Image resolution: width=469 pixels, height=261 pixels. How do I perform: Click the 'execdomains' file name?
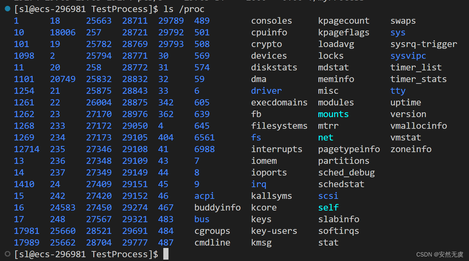pos(280,102)
